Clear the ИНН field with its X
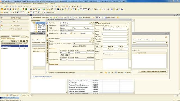Image resolution: width=180 pixels, height=101 pixels. pos(166,42)
